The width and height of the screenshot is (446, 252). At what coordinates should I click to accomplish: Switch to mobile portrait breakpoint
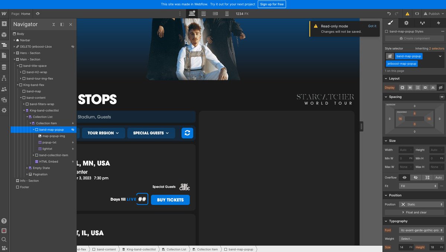(x=227, y=13)
